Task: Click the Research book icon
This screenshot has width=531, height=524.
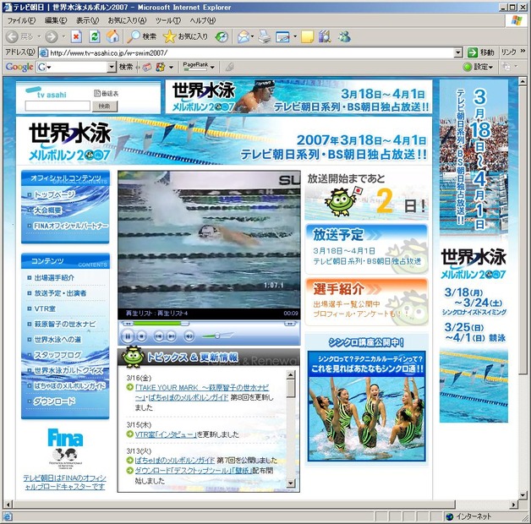Action: (325, 36)
